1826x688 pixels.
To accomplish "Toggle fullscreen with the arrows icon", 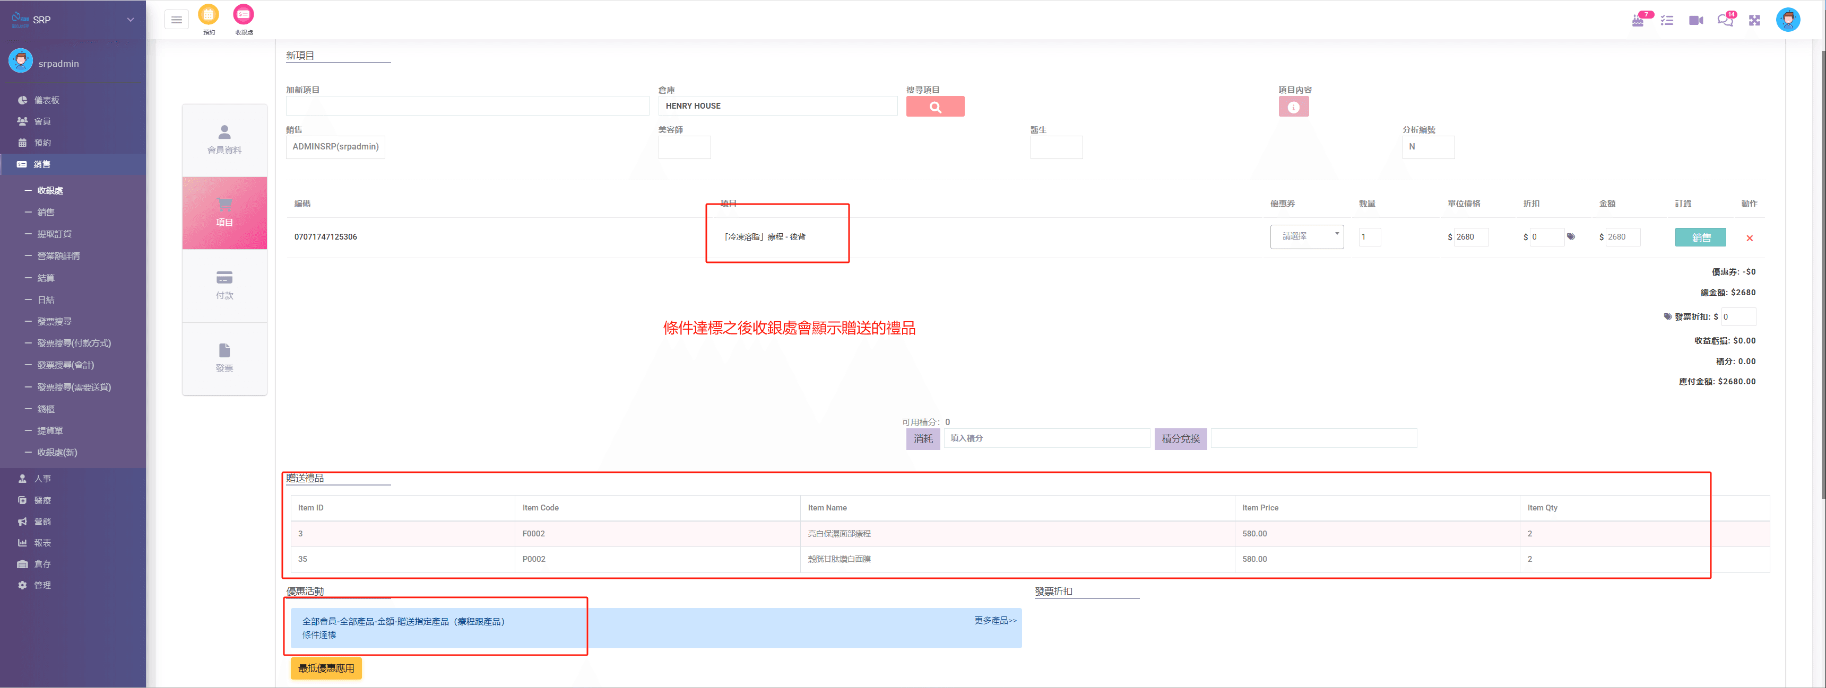I will 1754,21.
